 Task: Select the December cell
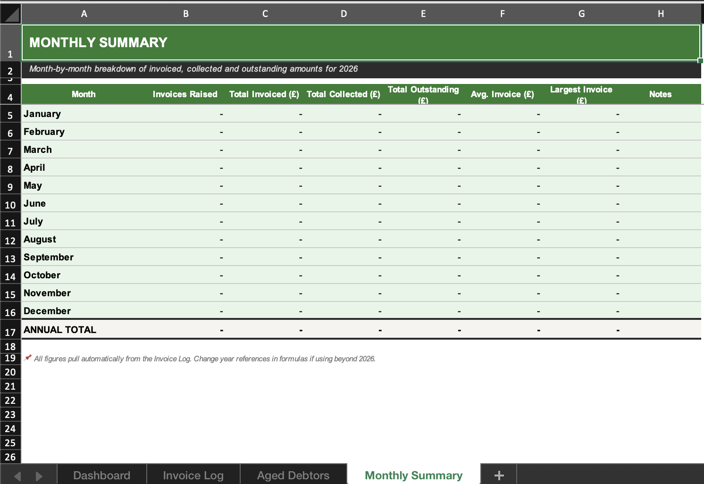pyautogui.click(x=84, y=311)
